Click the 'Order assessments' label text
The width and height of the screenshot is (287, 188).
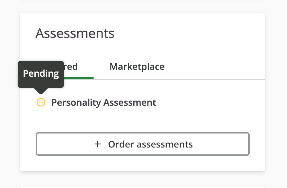[x=150, y=144]
